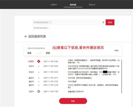Click the clear-all icon beside the 查詢 button
133x107 pixels.
103,22
